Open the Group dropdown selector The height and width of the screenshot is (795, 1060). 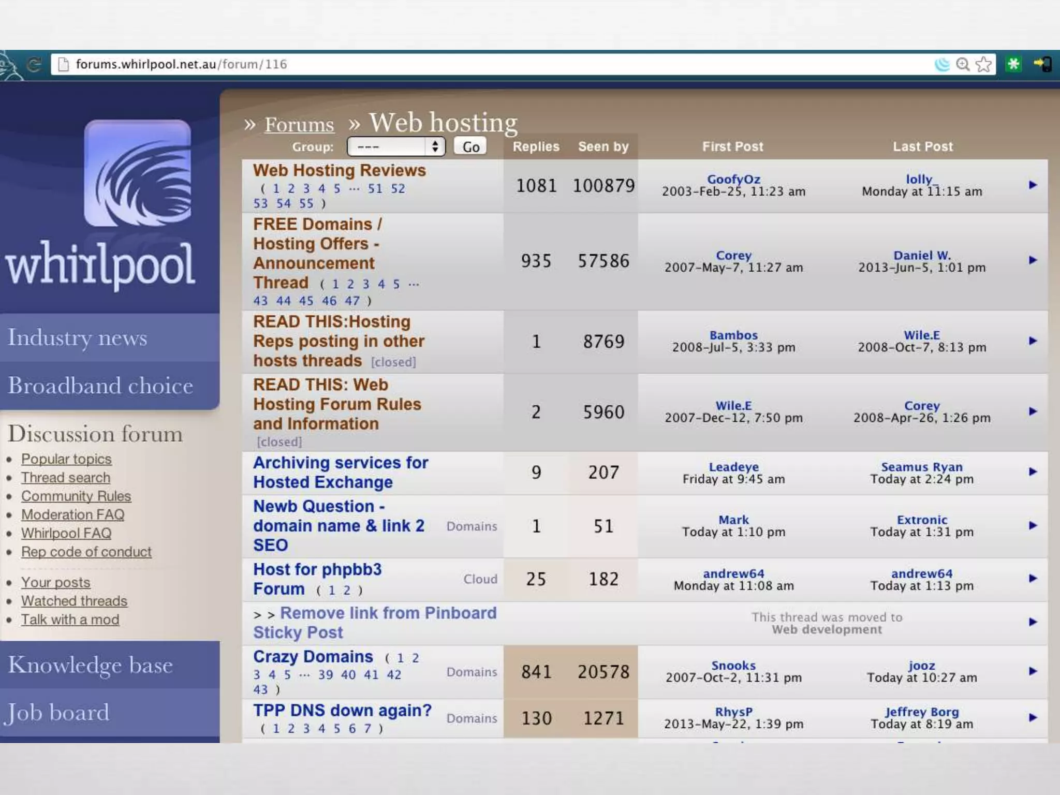tap(396, 146)
